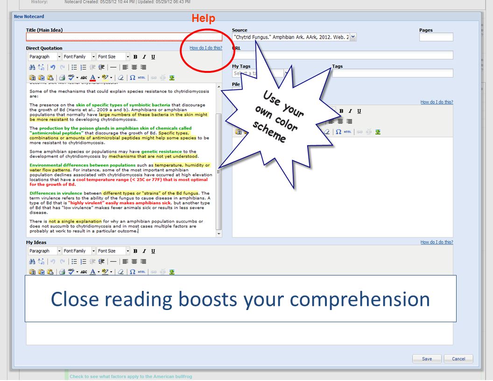Apply highlight color in Direct Quotation toolbar
Viewport: 493px width, 381px height.
click(106, 78)
